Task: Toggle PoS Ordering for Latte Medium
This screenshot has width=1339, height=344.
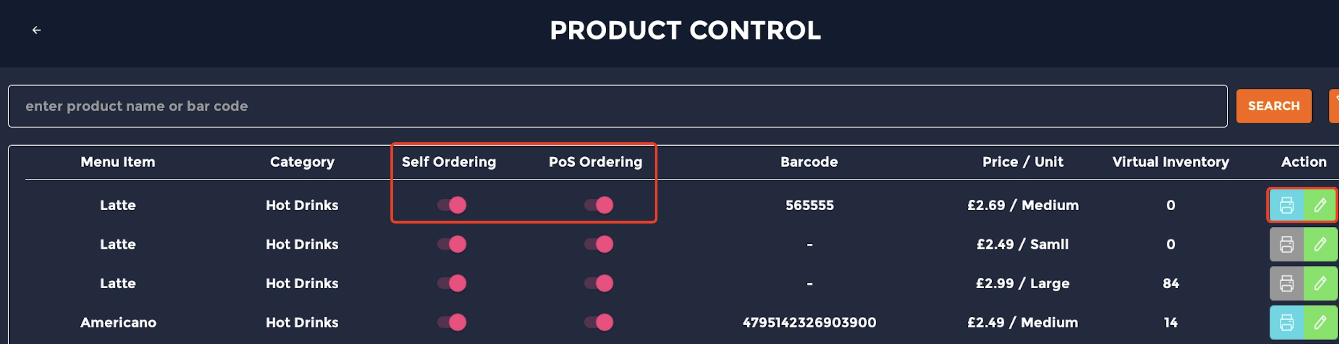Action: click(599, 205)
